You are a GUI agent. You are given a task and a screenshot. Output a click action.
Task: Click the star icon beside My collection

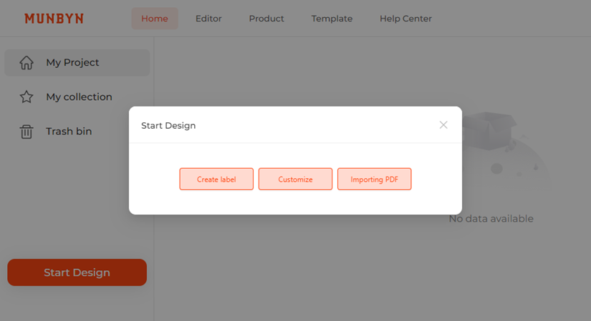point(27,97)
